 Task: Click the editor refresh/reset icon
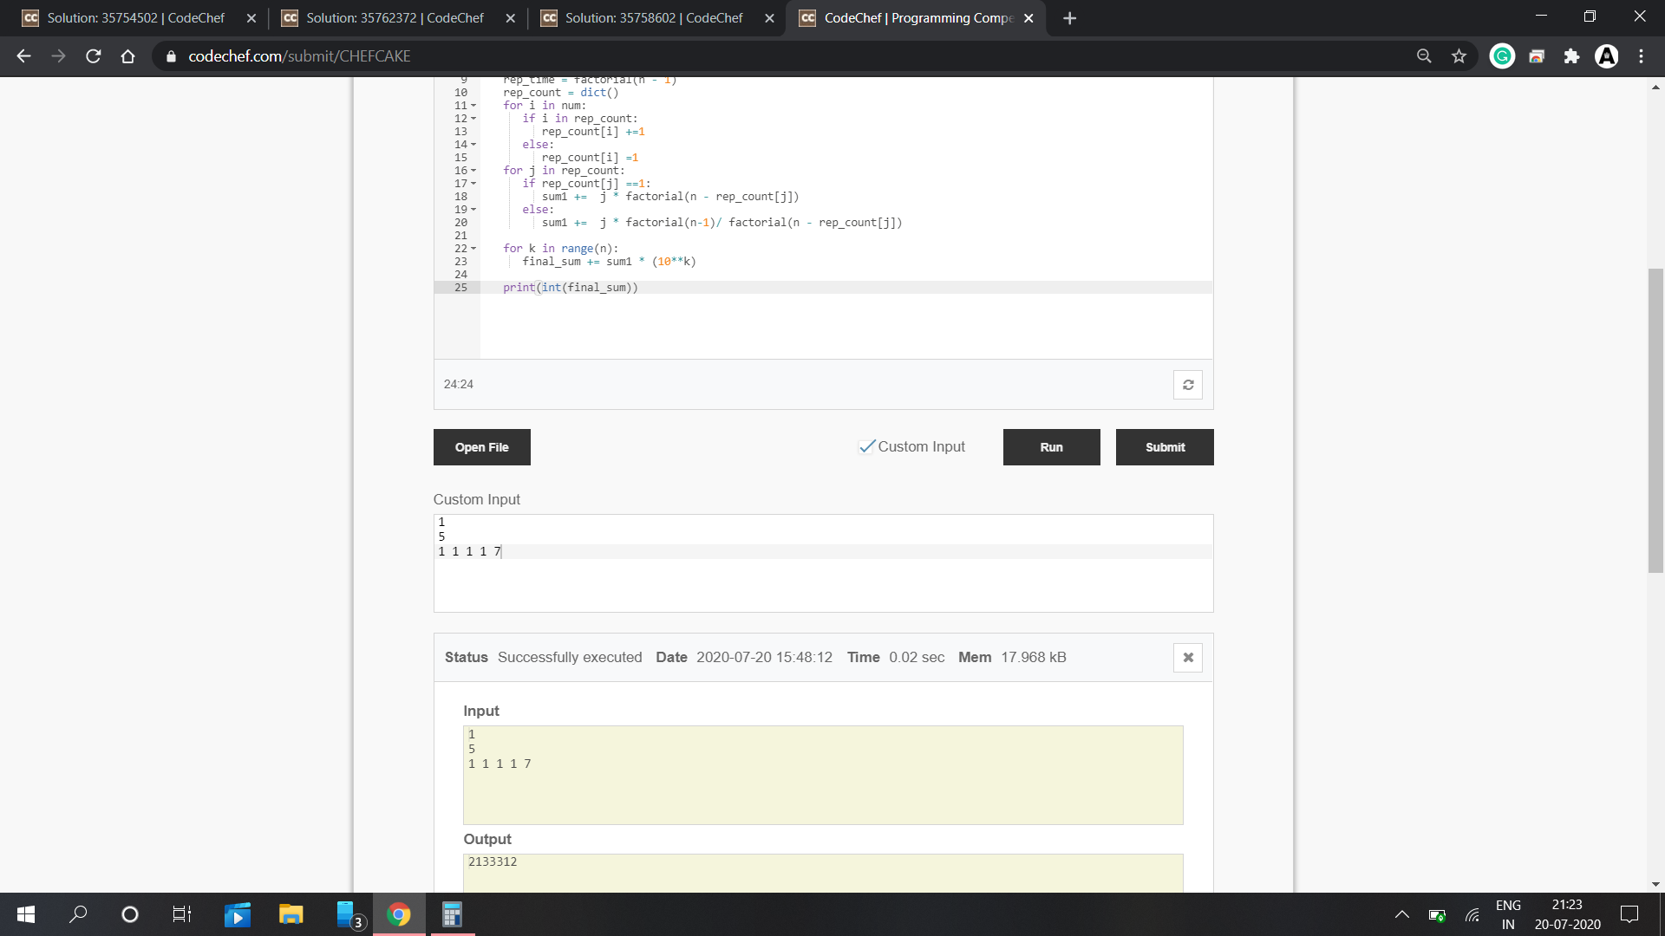tap(1188, 385)
